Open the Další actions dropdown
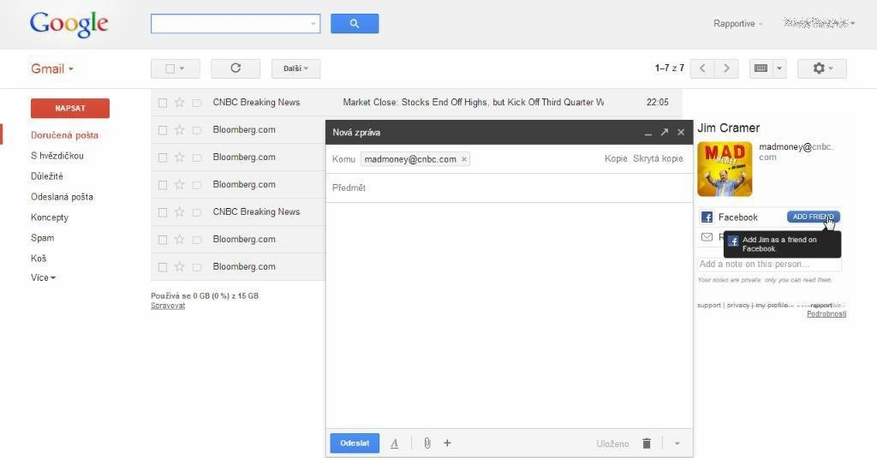The height and width of the screenshot is (458, 877). tap(295, 68)
